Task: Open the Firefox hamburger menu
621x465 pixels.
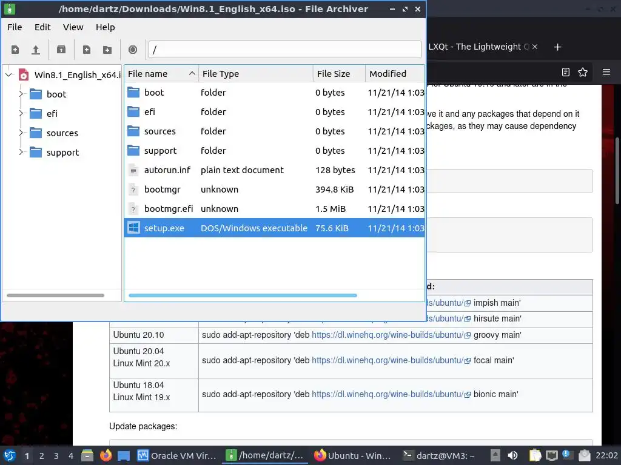Action: tap(606, 72)
